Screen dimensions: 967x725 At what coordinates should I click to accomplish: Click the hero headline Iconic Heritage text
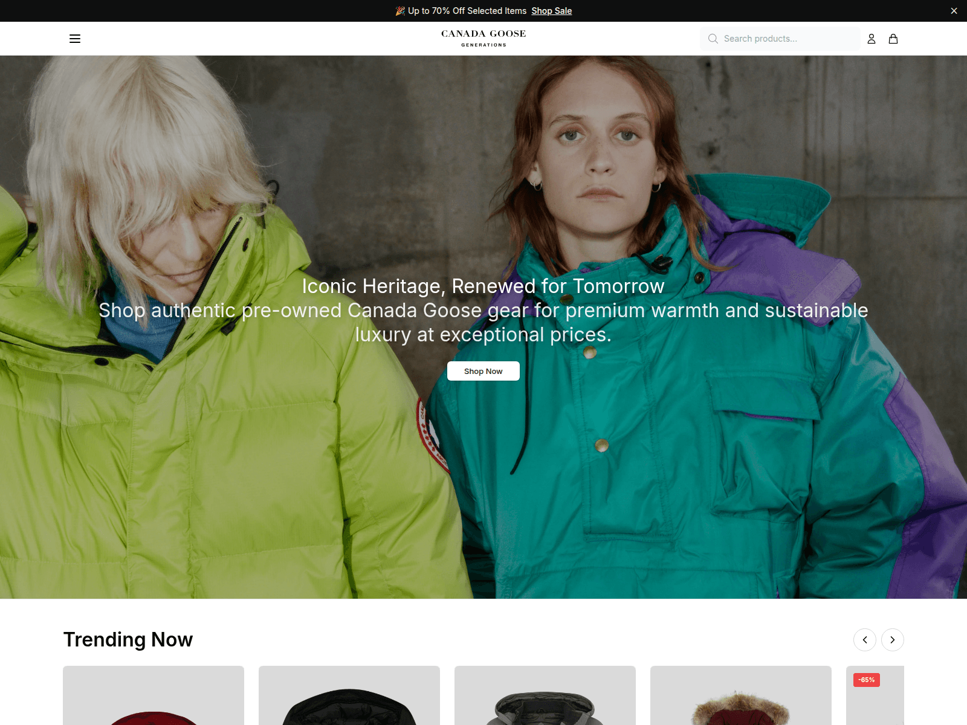[483, 286]
